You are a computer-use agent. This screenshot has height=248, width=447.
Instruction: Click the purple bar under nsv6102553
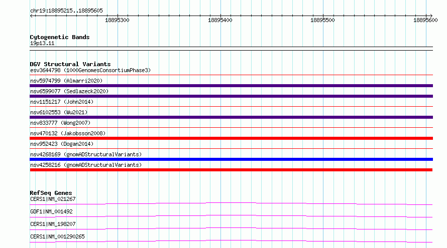(x=231, y=117)
